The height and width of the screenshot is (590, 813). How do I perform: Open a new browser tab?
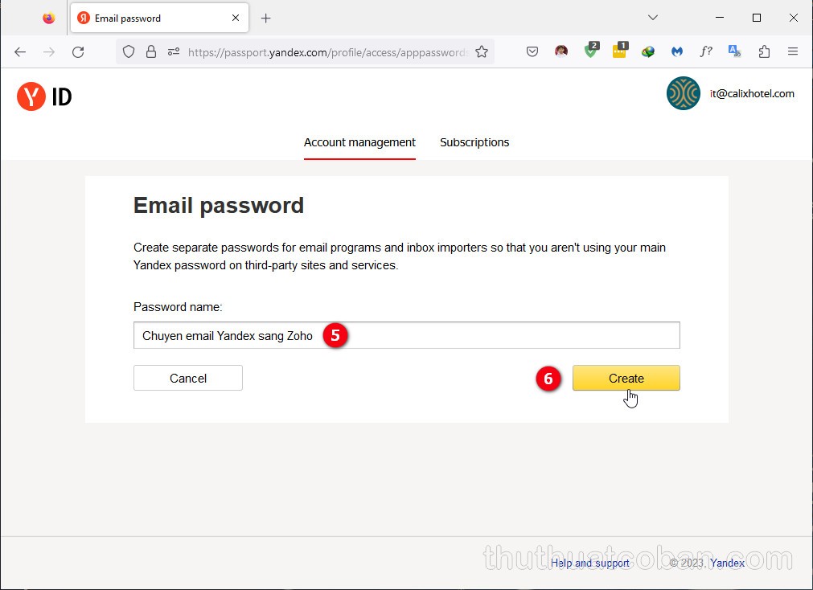point(266,18)
